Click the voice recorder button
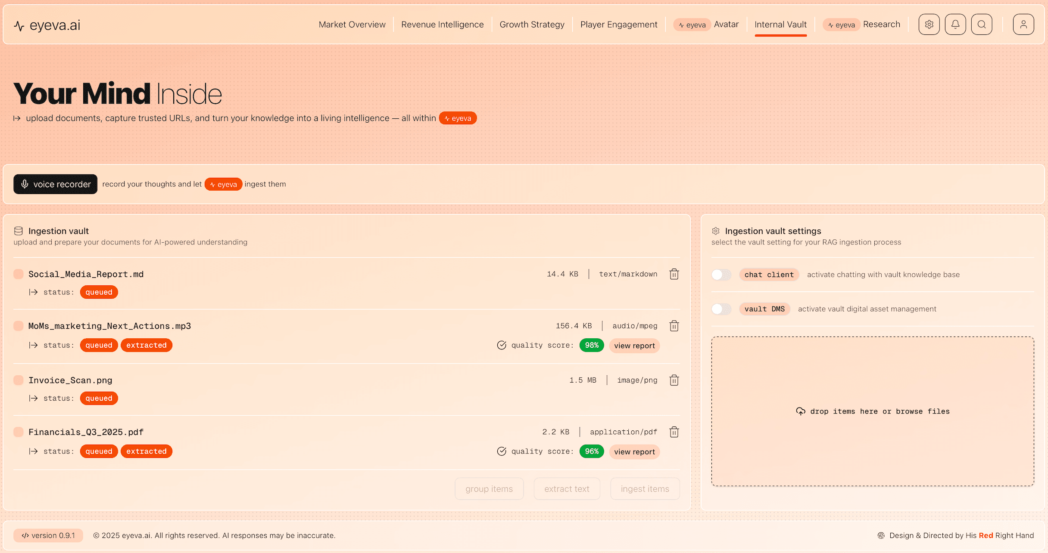This screenshot has height=553, width=1048. pos(55,184)
